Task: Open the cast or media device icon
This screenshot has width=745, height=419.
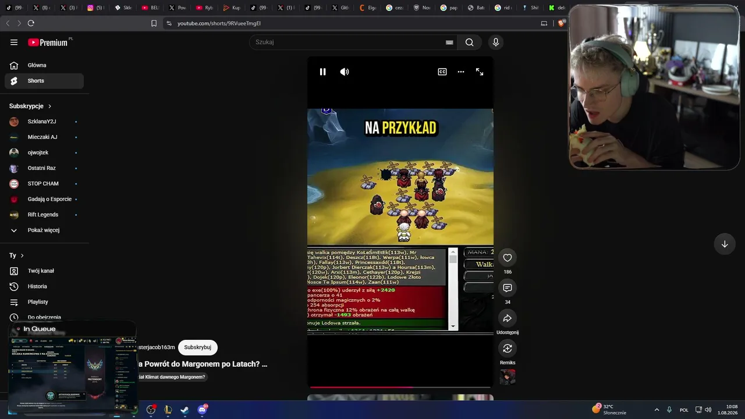Action: click(544, 23)
